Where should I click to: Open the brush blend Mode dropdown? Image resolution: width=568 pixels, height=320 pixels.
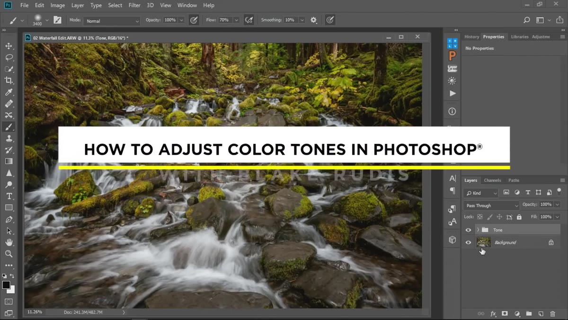112,21
